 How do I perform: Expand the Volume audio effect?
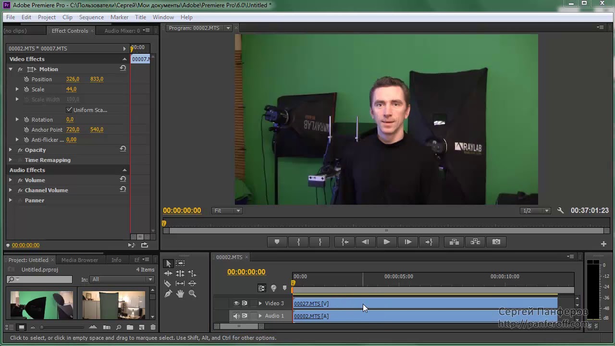[x=11, y=180]
